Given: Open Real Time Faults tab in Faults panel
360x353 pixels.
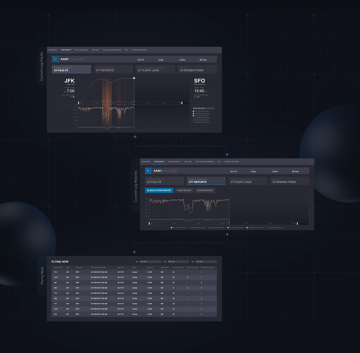Looking at the screenshot, I should (x=81, y=50).
